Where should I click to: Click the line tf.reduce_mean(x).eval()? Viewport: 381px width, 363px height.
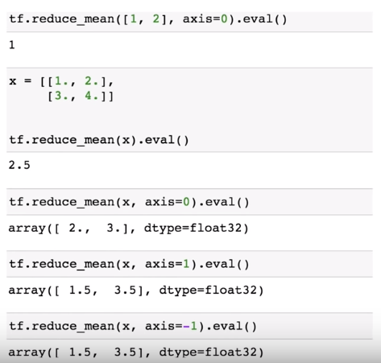point(99,140)
